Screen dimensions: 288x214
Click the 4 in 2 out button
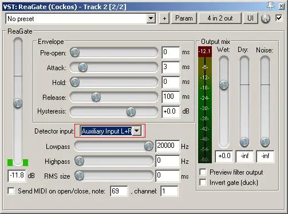pos(220,18)
